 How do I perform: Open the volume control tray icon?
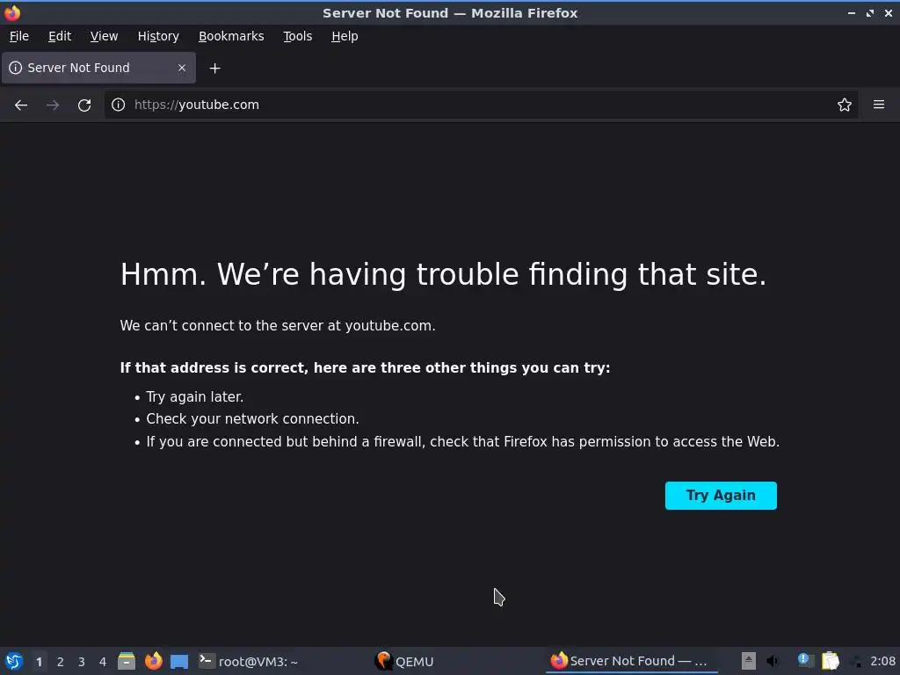coord(773,661)
